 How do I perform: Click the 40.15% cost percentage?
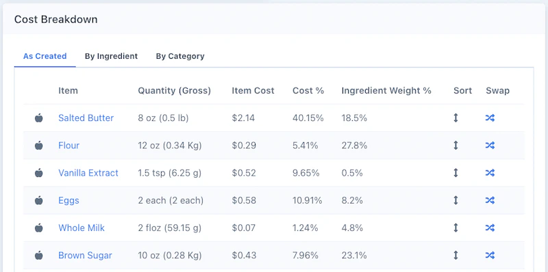click(308, 118)
